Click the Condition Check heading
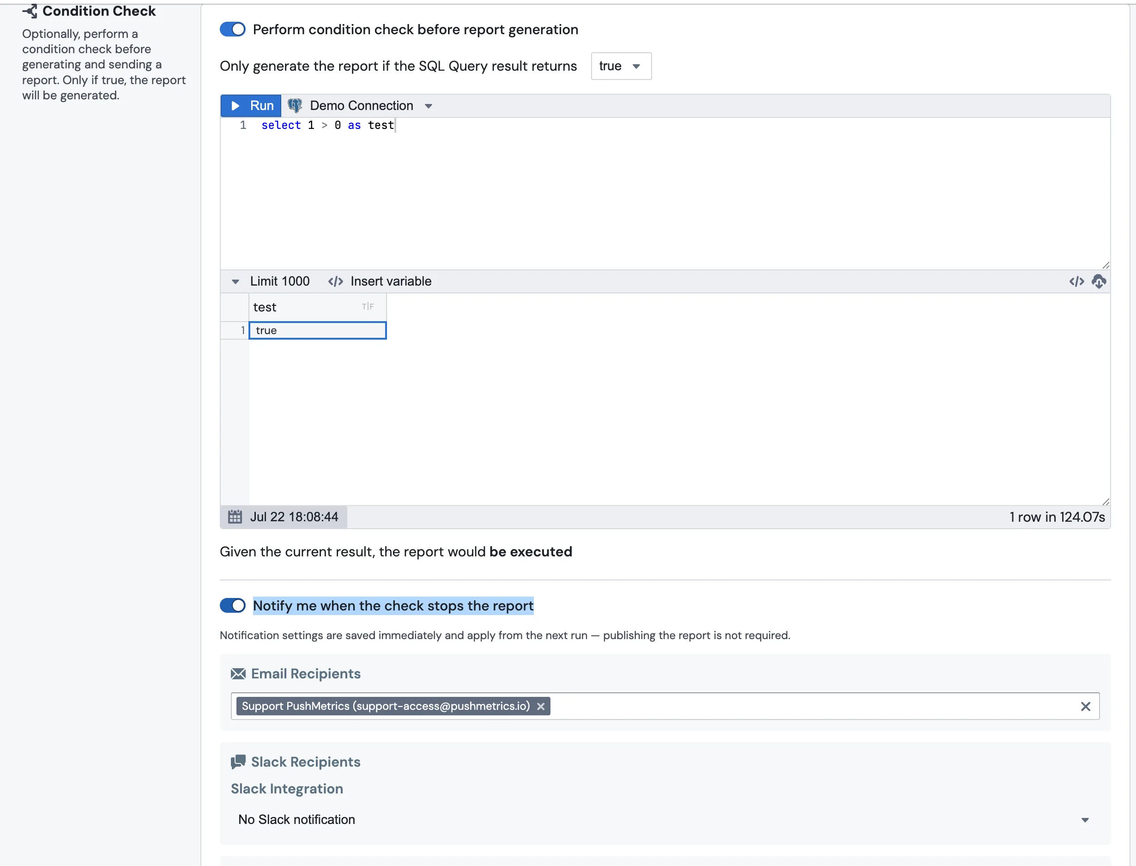The height and width of the screenshot is (866, 1136). tap(99, 11)
